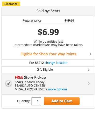Expand the Gift Eligible chevron arrow
Screen dimensions: 100x113
pos(89,70)
